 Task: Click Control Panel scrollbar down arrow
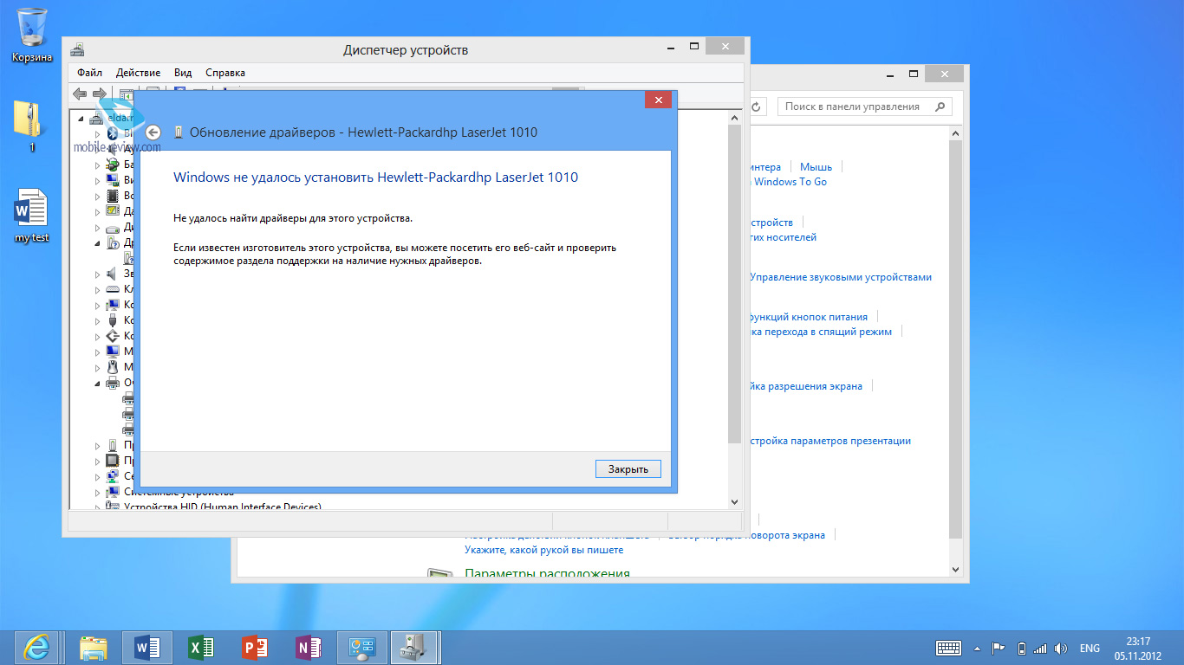(956, 569)
